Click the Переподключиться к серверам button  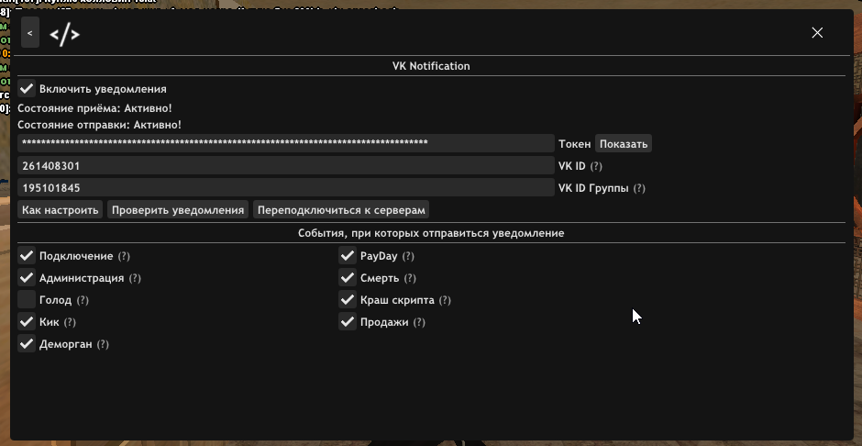pyautogui.click(x=341, y=209)
